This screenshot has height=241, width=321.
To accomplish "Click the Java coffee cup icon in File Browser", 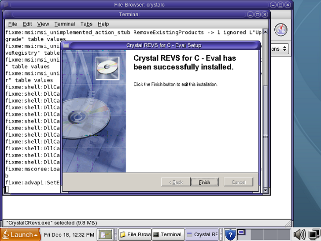I will (280, 30).
